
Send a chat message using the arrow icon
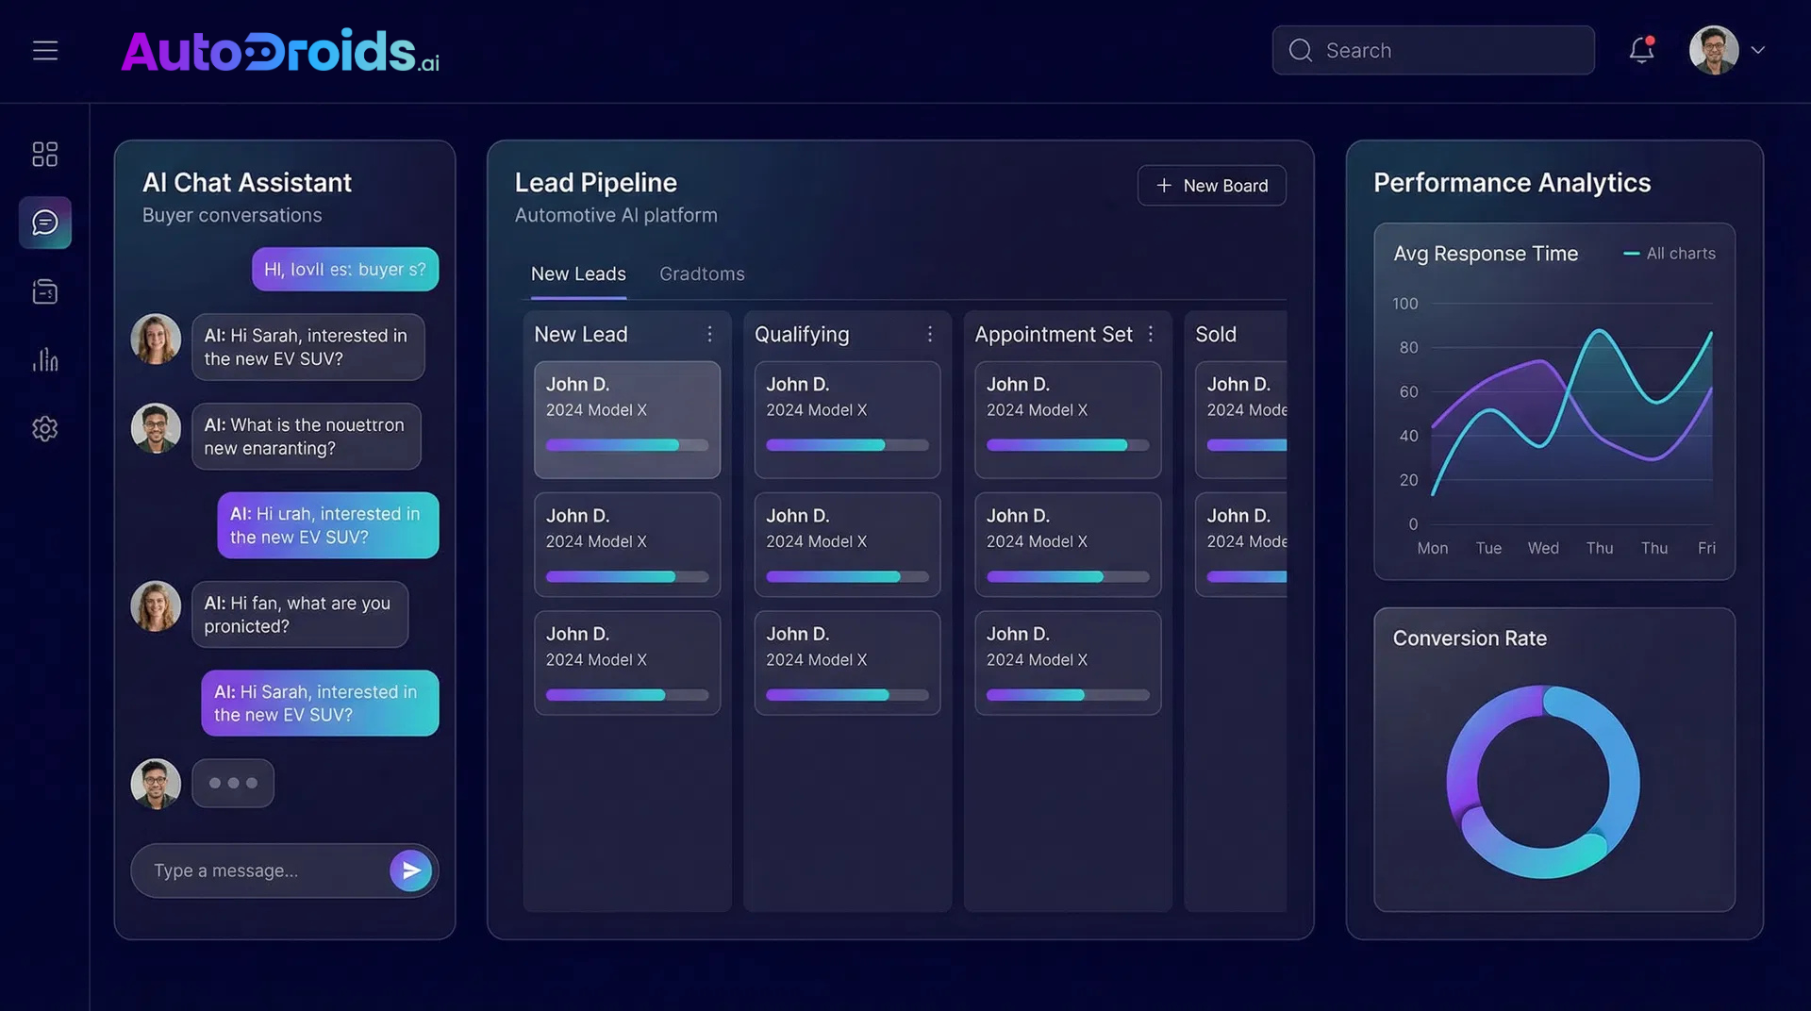pos(411,870)
